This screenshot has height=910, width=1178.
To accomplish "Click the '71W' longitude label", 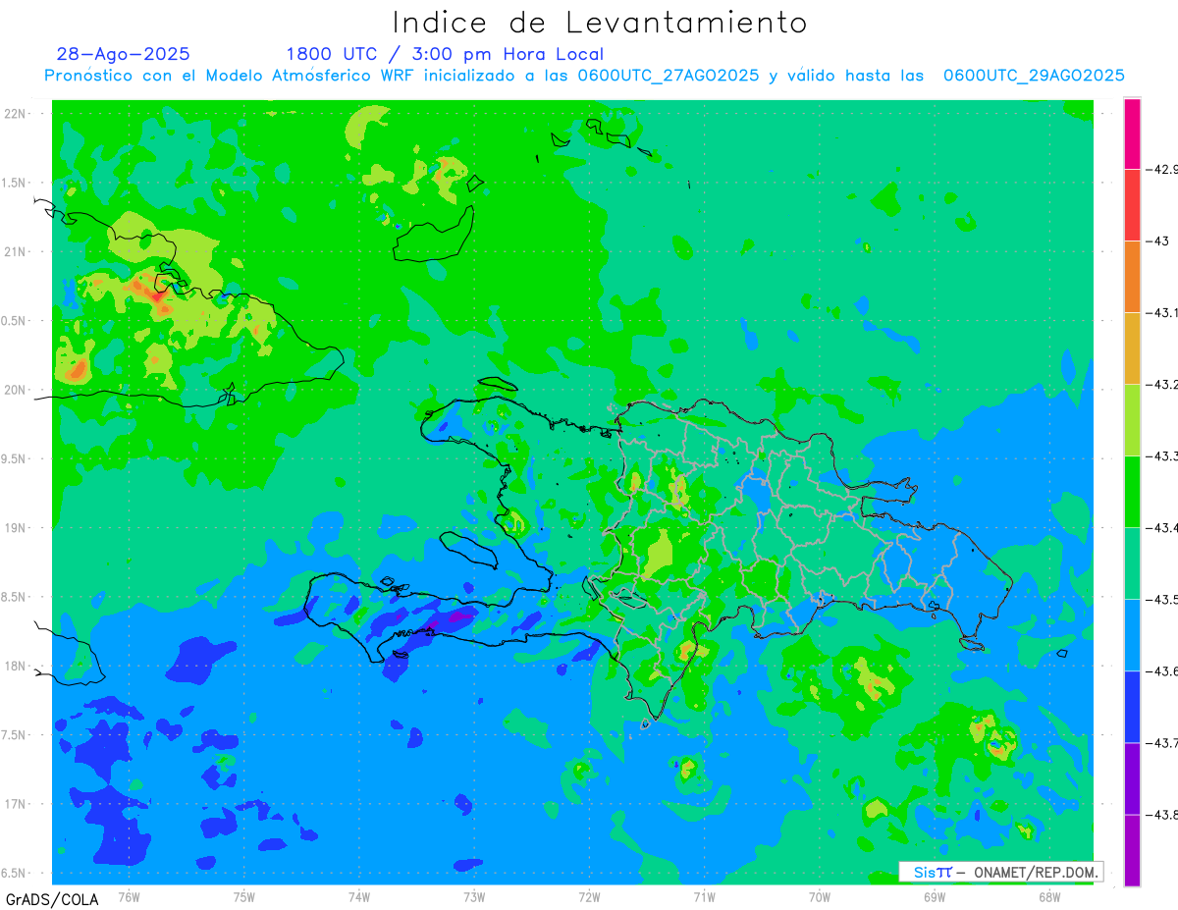I will tap(704, 895).
